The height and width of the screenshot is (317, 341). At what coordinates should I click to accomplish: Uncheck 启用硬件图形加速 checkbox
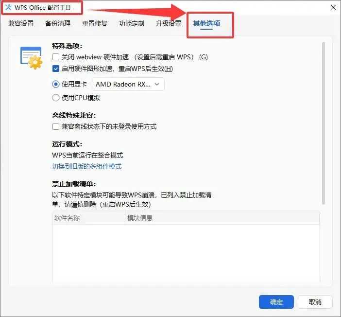coord(56,69)
